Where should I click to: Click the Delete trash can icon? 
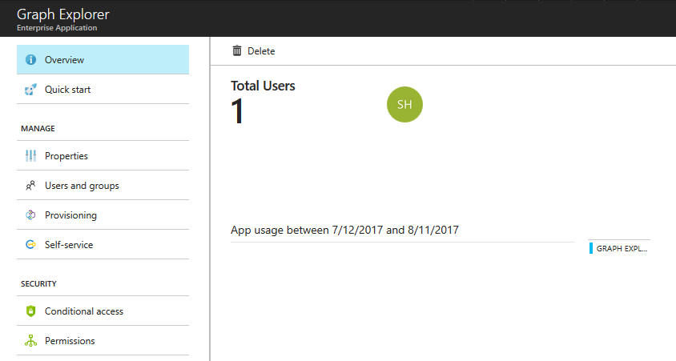pos(237,51)
